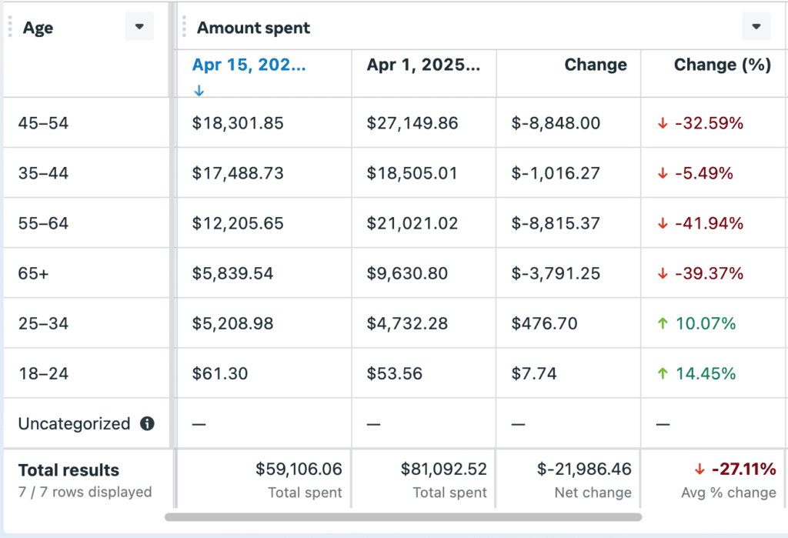The image size is (788, 538).
Task: Click the Change (%) column header
Action: 722,65
